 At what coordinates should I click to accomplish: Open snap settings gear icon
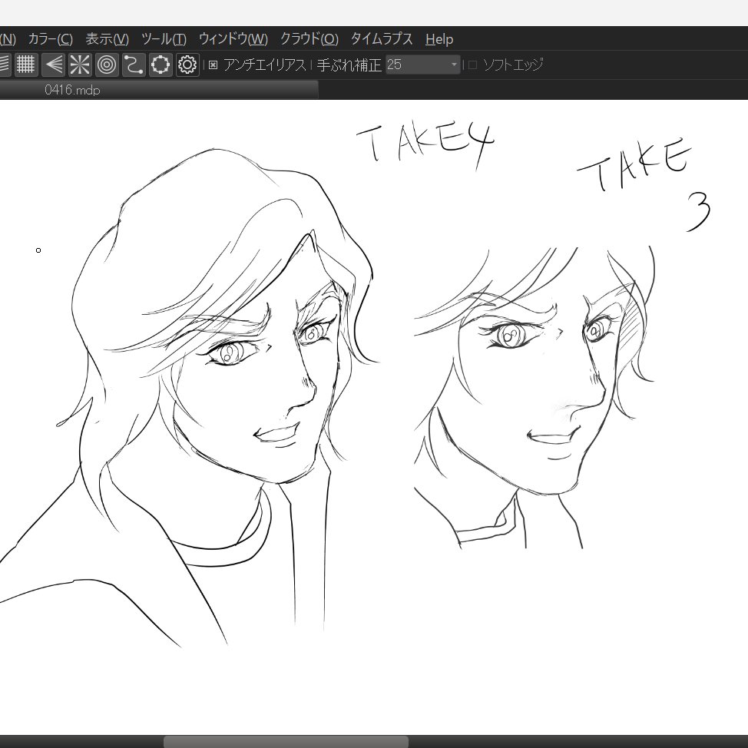(x=187, y=65)
